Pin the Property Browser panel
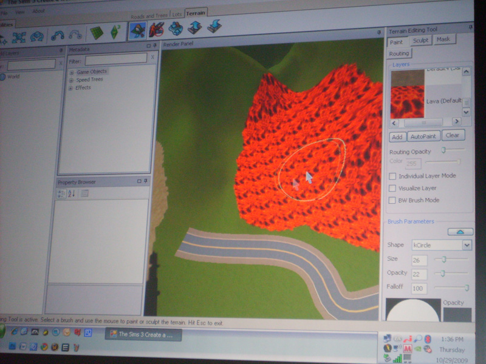 point(145,181)
